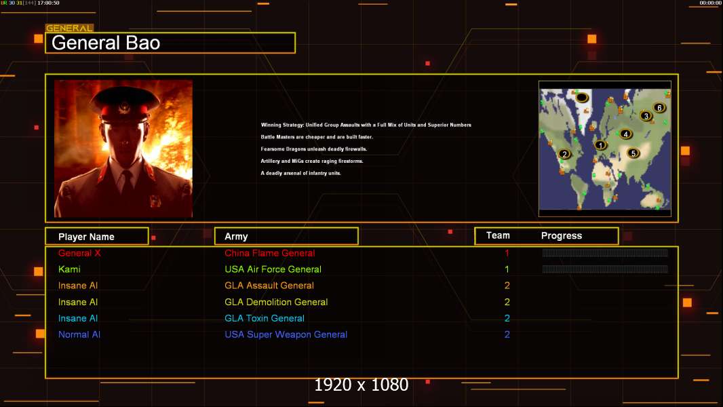Click start position marker 6 on minimap

[x=659, y=108]
